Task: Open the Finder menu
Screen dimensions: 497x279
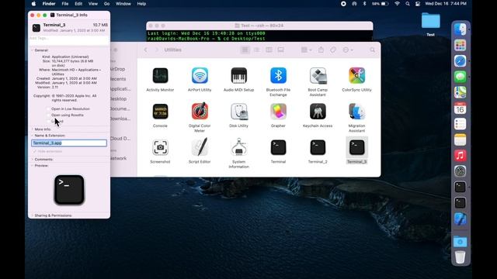Action: (49, 4)
